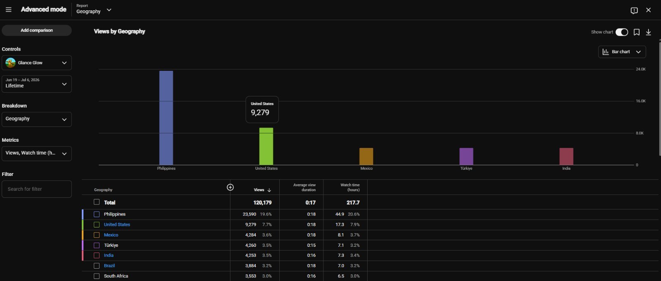The image size is (661, 281).
Task: Click the Add comparison button
Action: pyautogui.click(x=37, y=30)
